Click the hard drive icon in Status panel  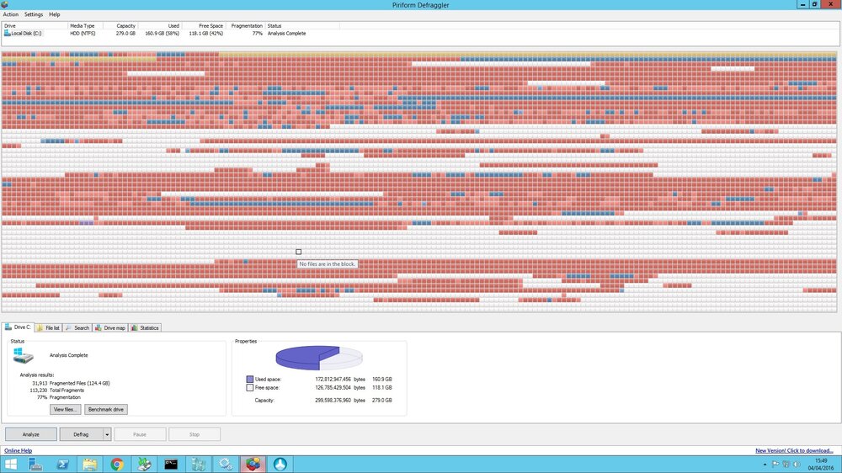click(23, 355)
